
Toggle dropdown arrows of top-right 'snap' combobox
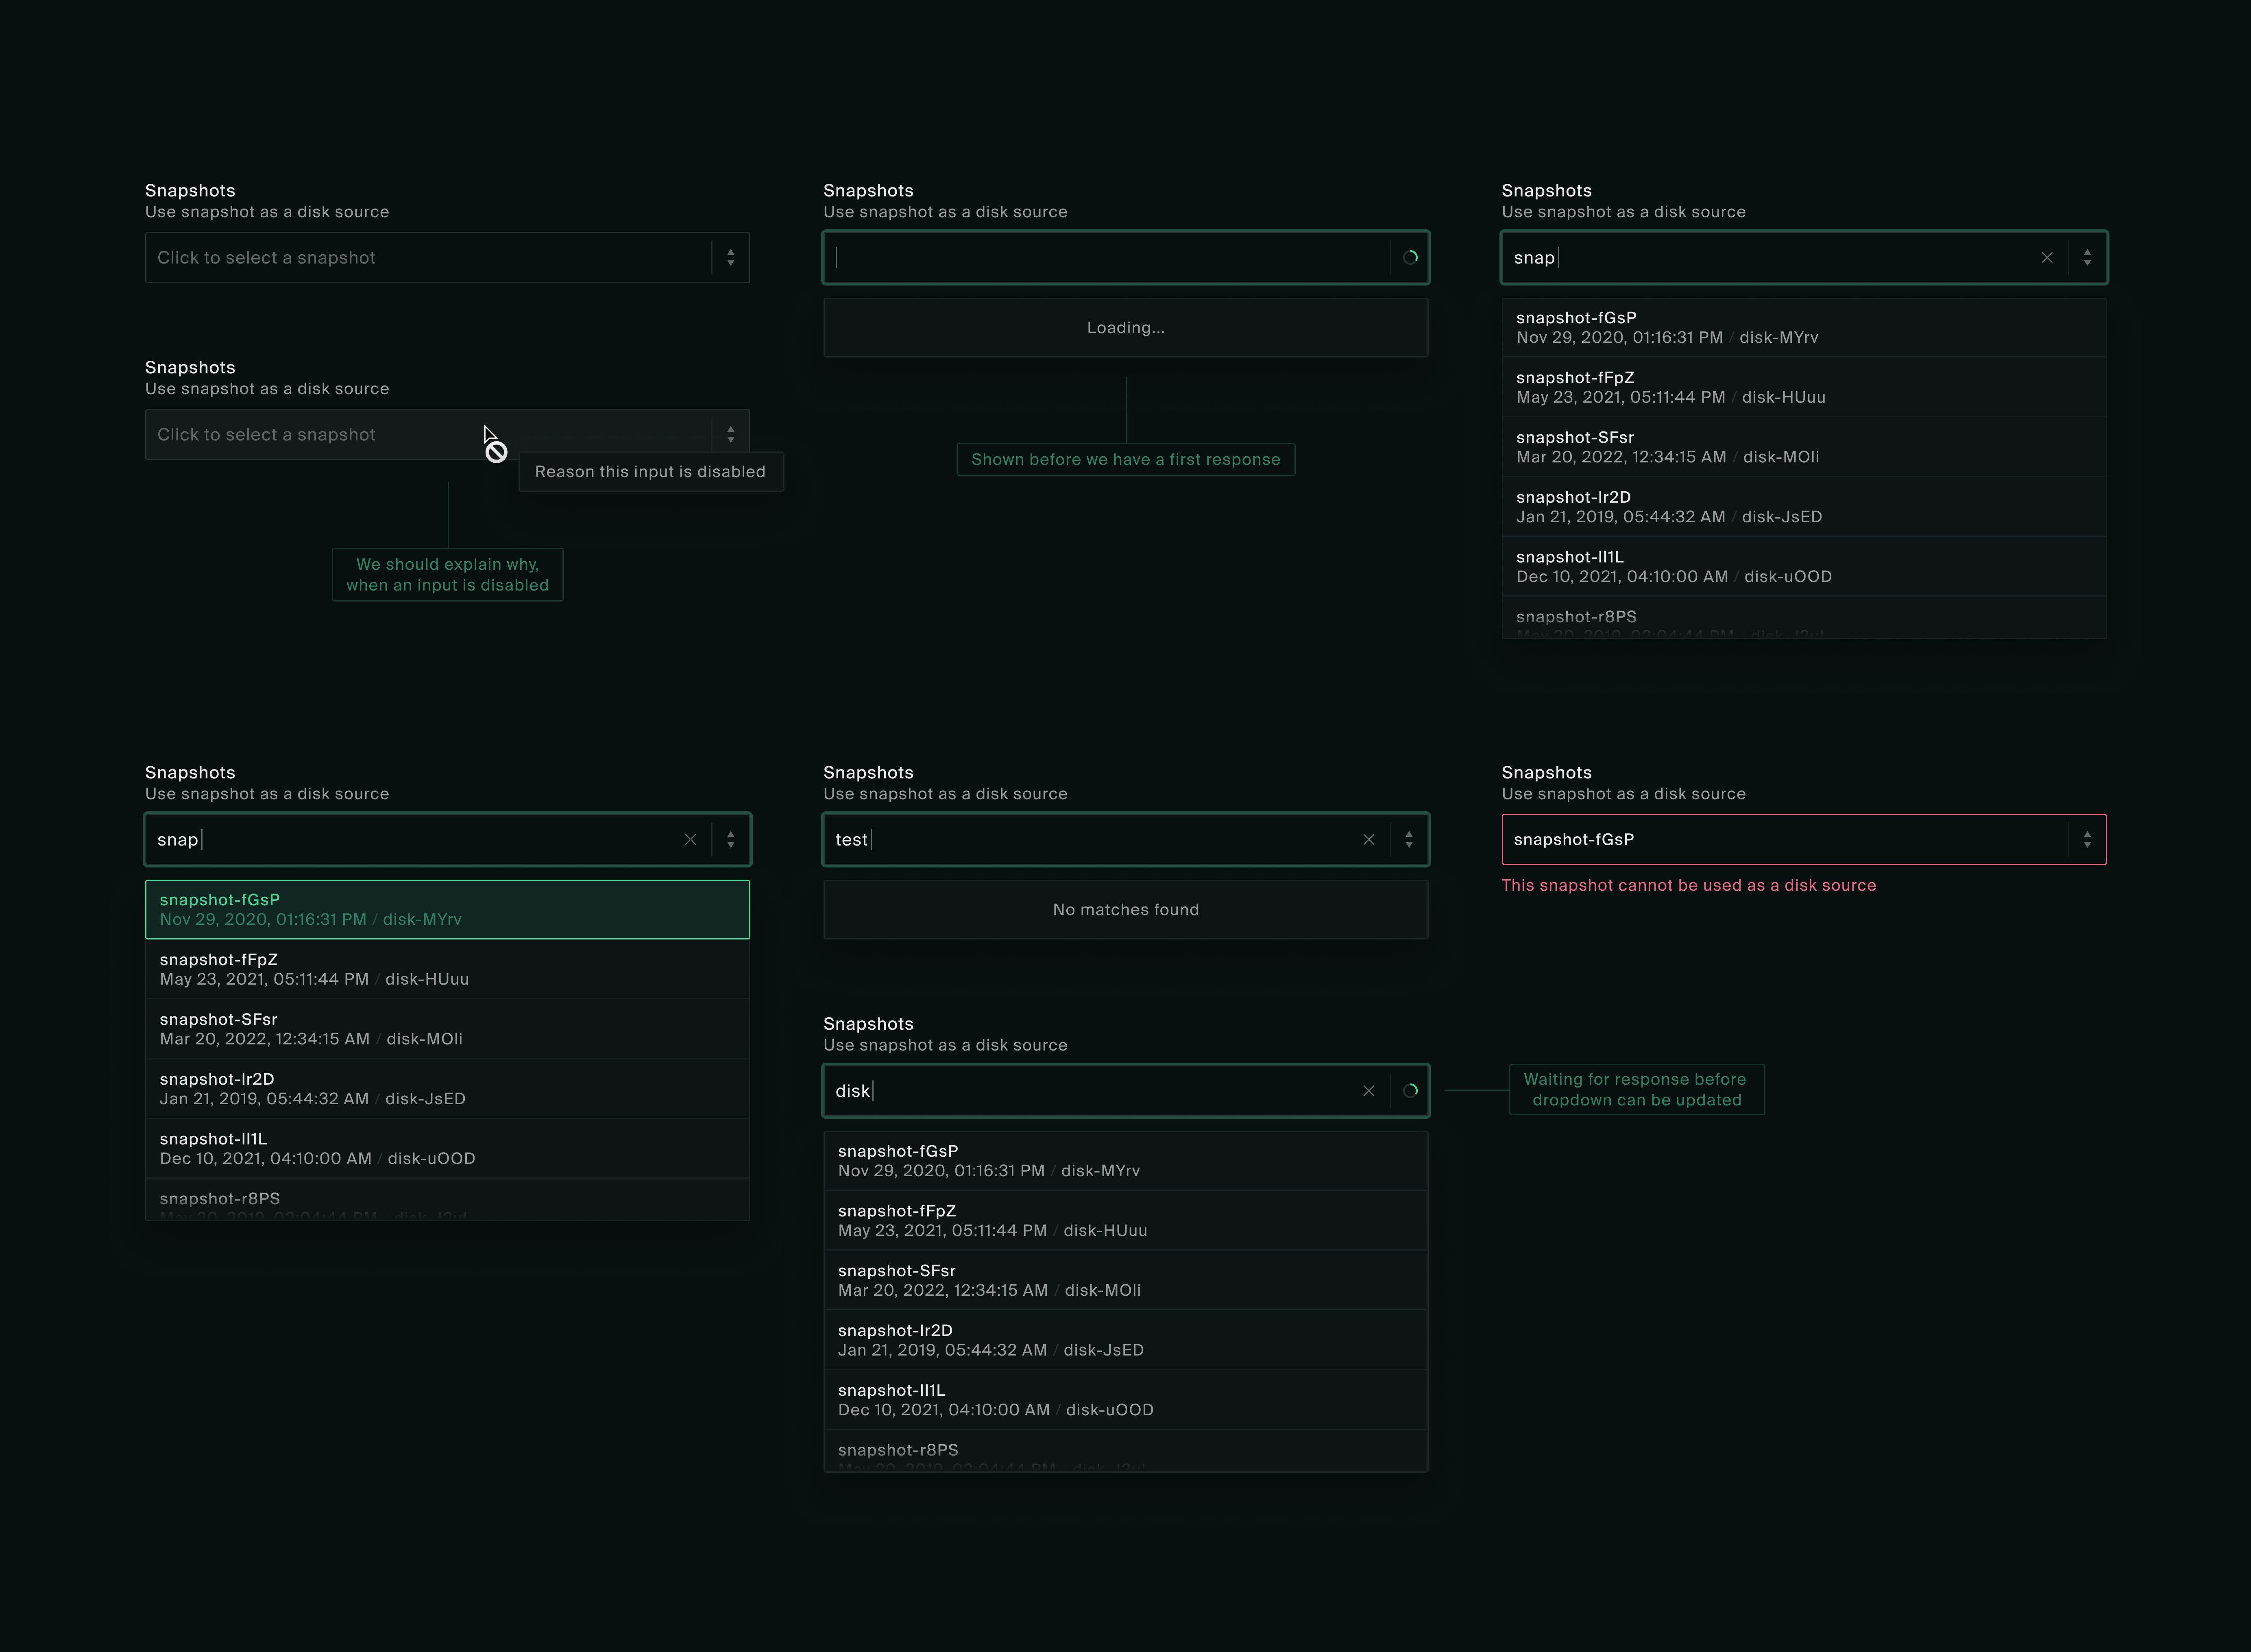coord(2087,258)
